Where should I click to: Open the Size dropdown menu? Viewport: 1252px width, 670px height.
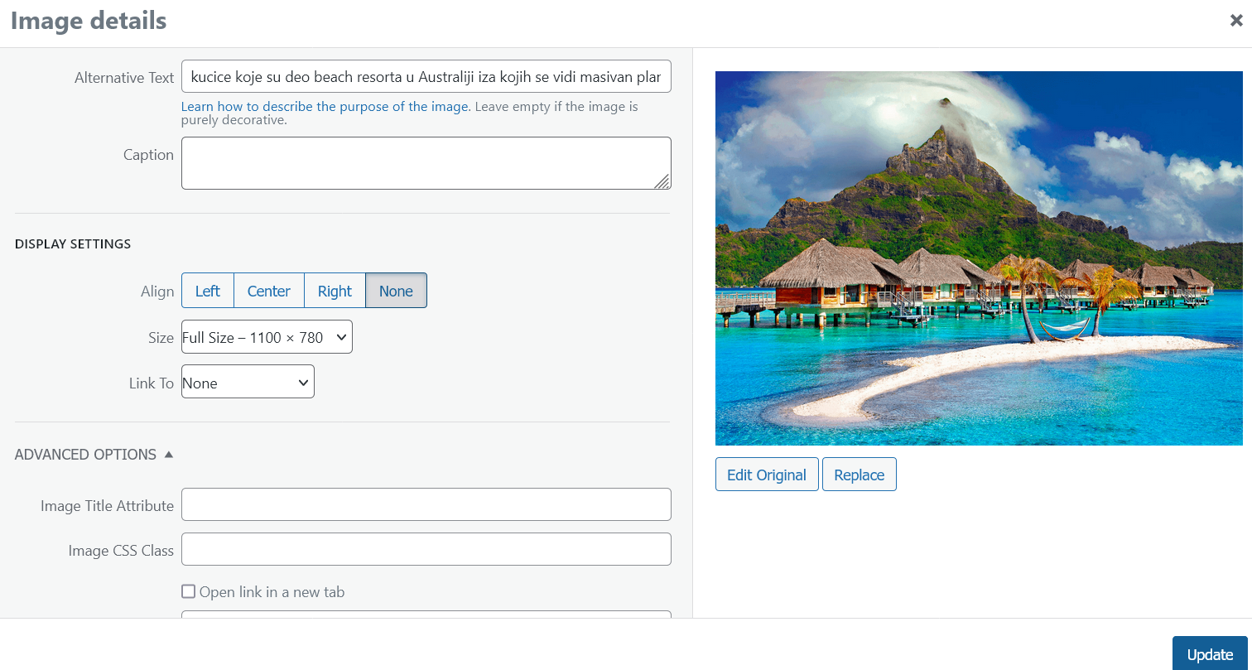pos(267,337)
